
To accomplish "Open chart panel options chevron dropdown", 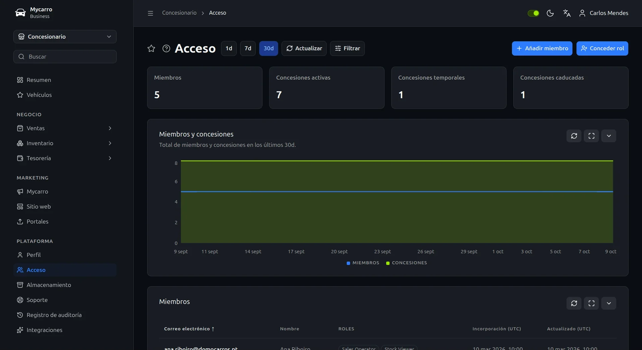I will point(609,136).
